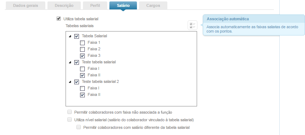Collapse Teste tabela salarial 2 node
This screenshot has width=305, height=135.
[70, 82]
